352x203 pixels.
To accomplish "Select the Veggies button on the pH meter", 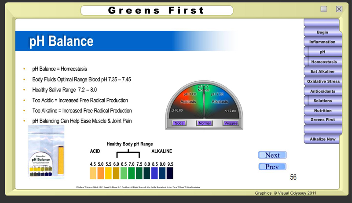I will coord(231,123).
